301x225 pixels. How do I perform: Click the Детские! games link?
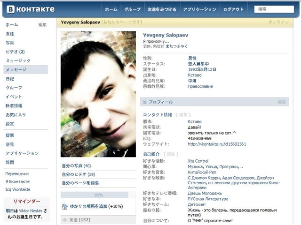point(197,204)
